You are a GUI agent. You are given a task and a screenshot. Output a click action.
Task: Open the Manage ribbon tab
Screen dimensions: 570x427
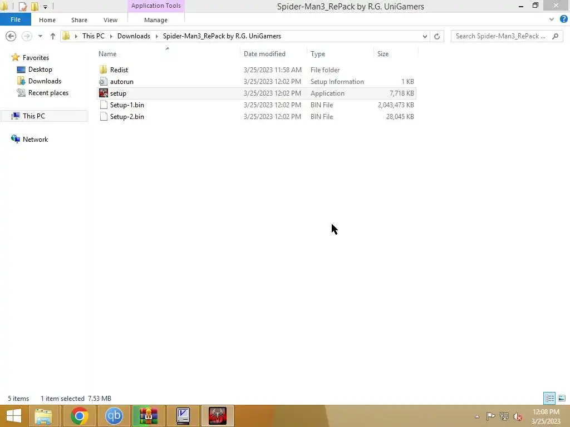[156, 20]
